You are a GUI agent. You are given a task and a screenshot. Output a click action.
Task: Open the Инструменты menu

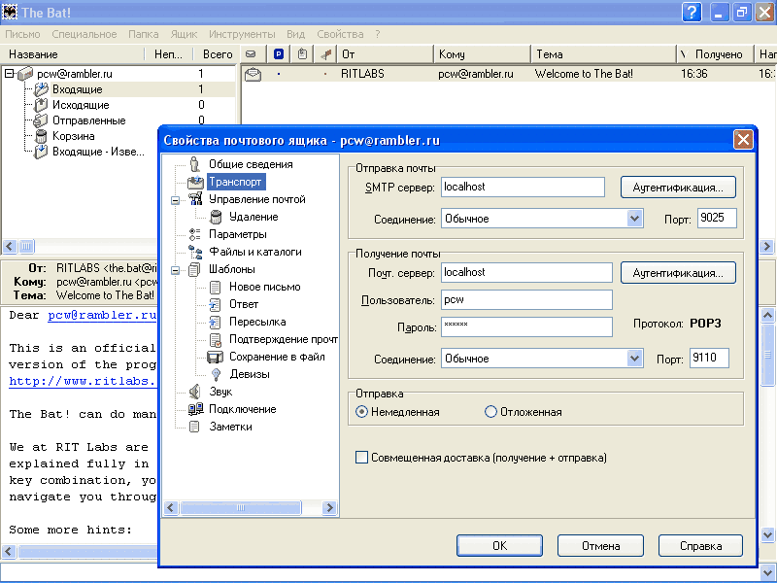[242, 34]
